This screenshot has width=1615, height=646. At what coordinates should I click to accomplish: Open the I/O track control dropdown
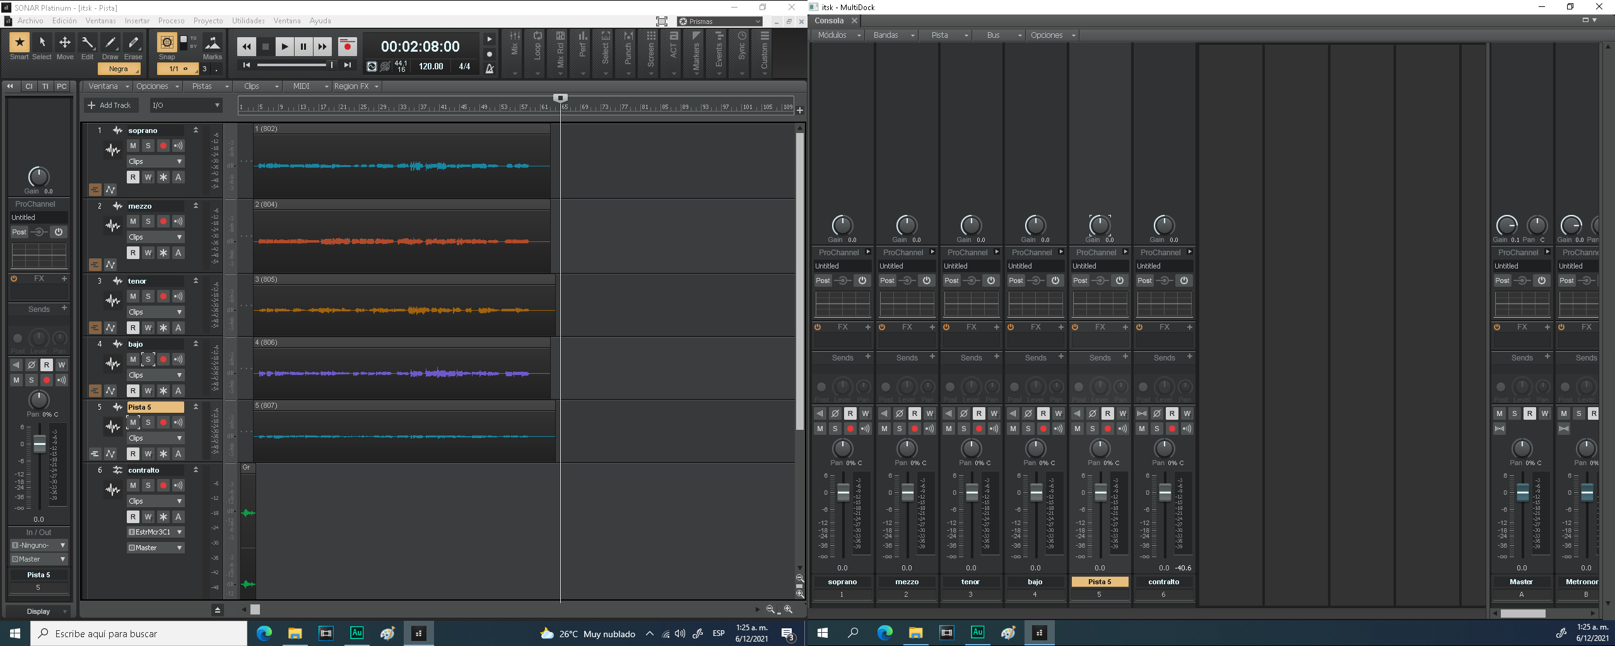pyautogui.click(x=186, y=105)
